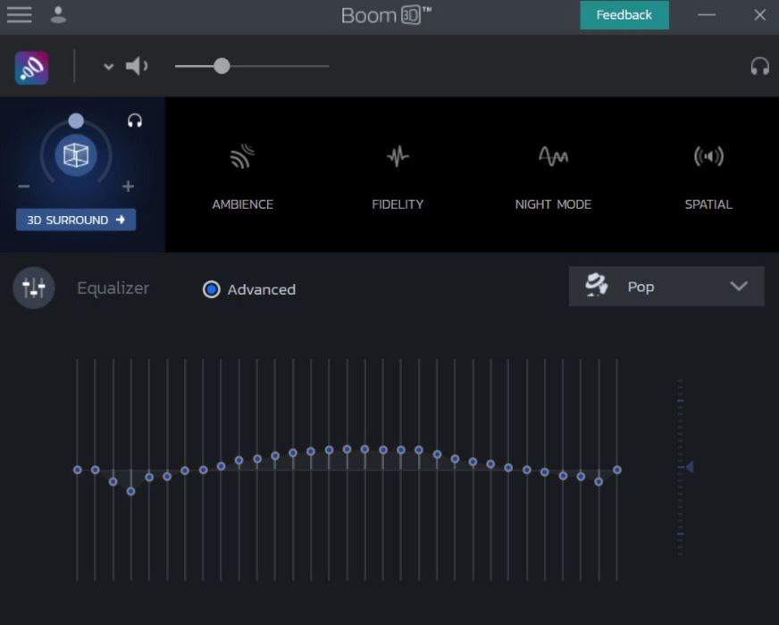
Task: Open output device chevron beside speaker
Action: (x=108, y=67)
